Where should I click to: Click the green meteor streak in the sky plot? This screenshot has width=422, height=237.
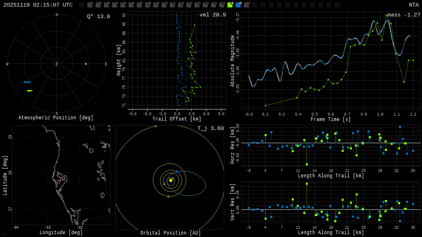click(x=29, y=91)
